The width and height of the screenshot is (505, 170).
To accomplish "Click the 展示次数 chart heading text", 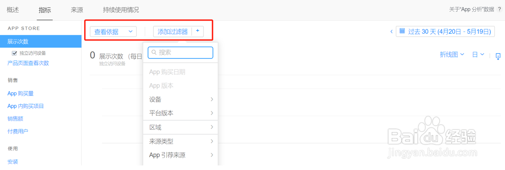I will [x=112, y=56].
